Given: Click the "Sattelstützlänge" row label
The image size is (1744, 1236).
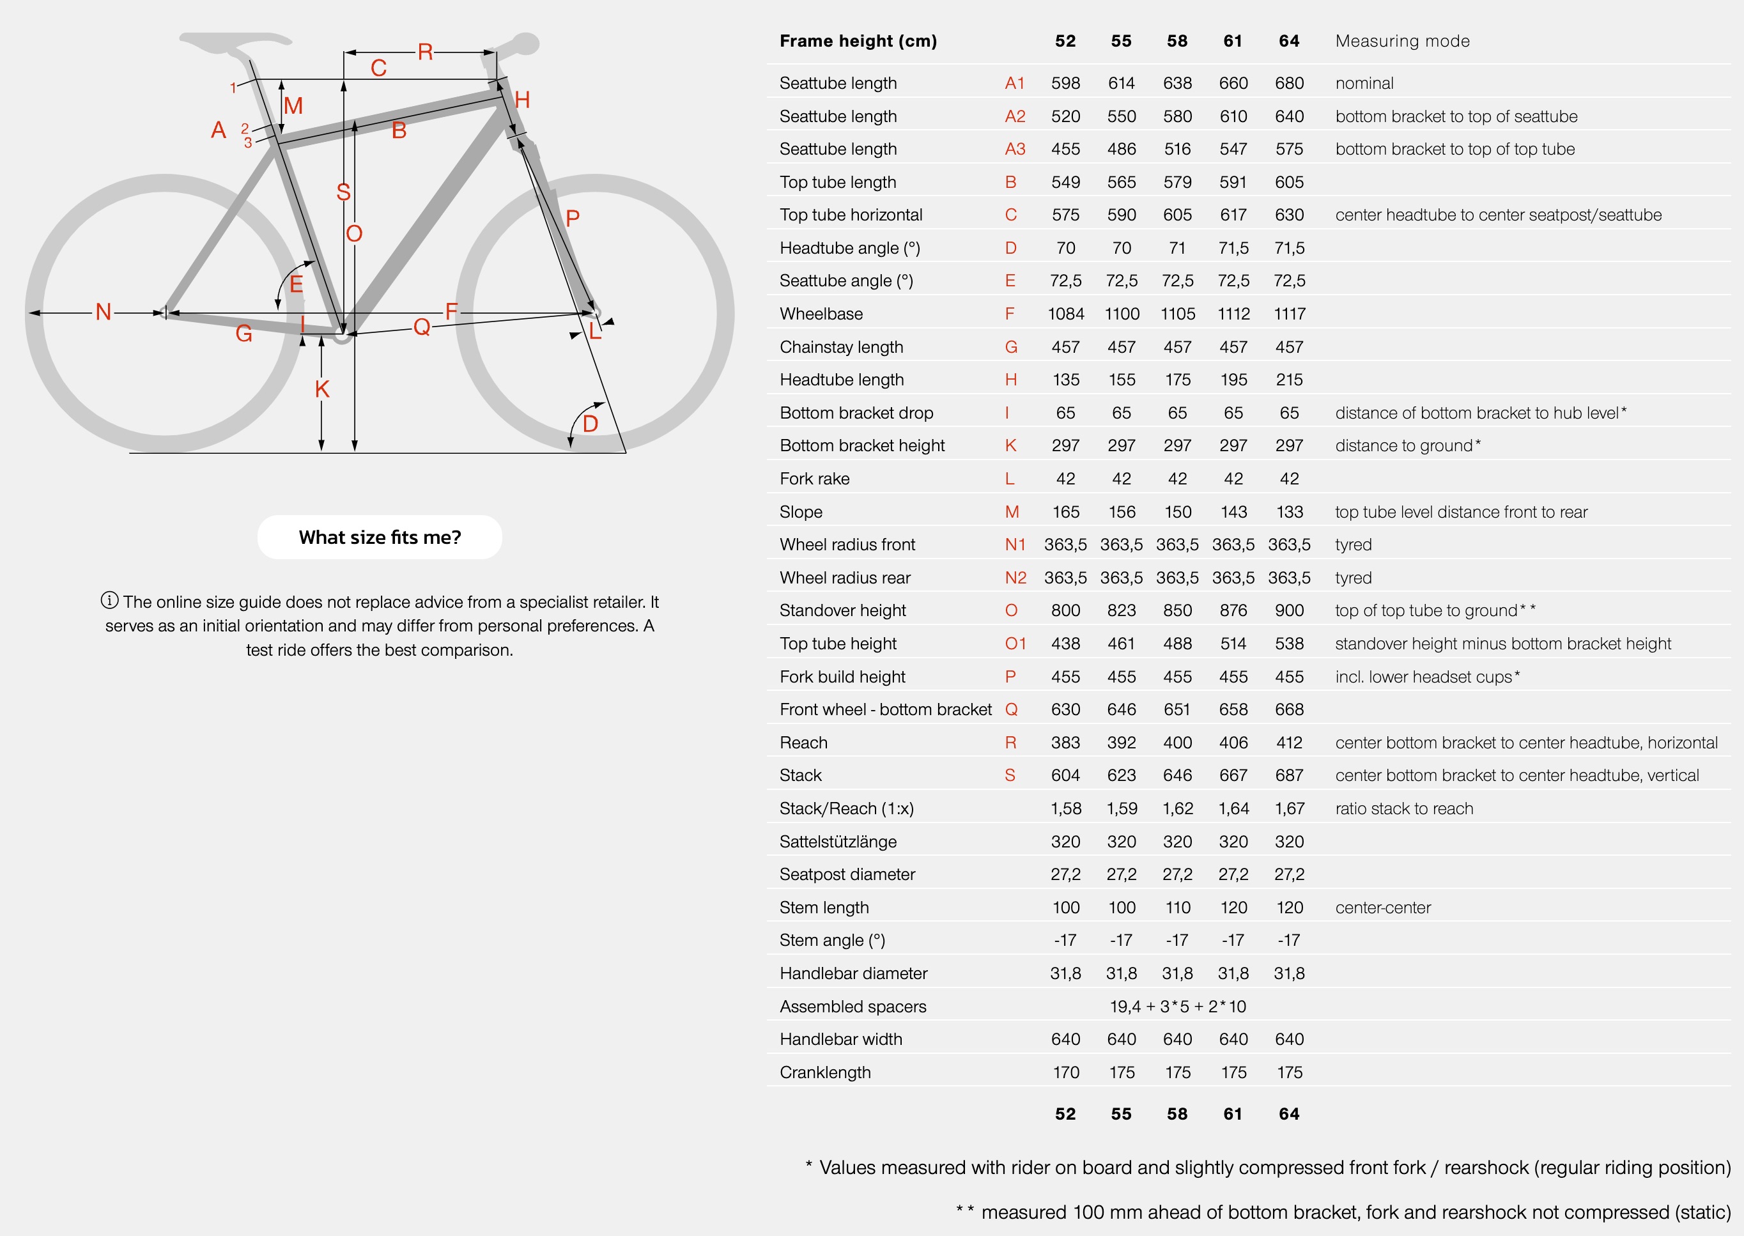Looking at the screenshot, I should (x=838, y=842).
